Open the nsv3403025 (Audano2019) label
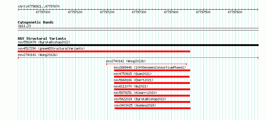The image size is (267, 120). (x=135, y=105)
